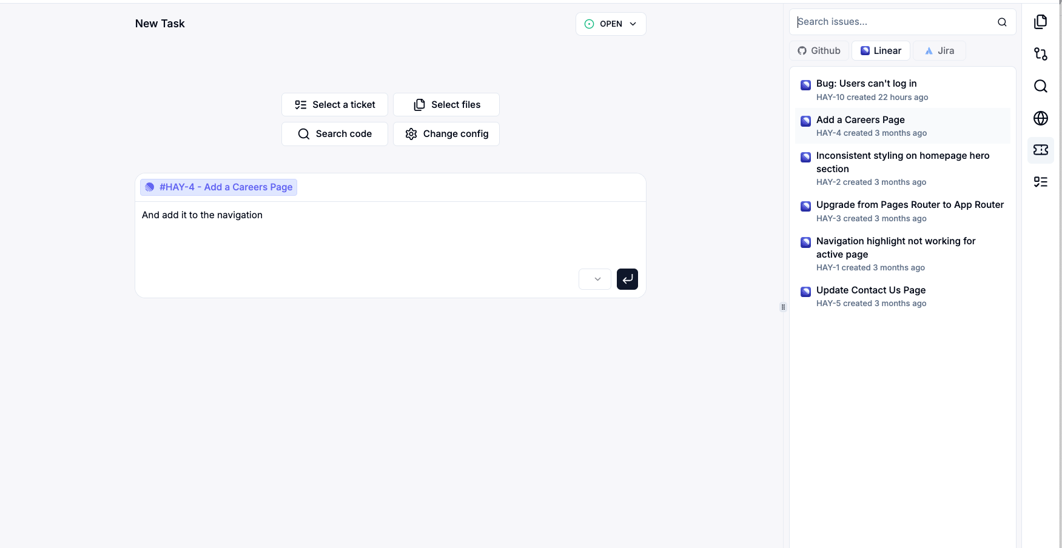Open the pull requests sidebar icon

click(x=1040, y=54)
